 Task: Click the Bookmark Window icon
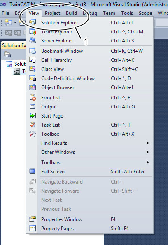coord(33,51)
